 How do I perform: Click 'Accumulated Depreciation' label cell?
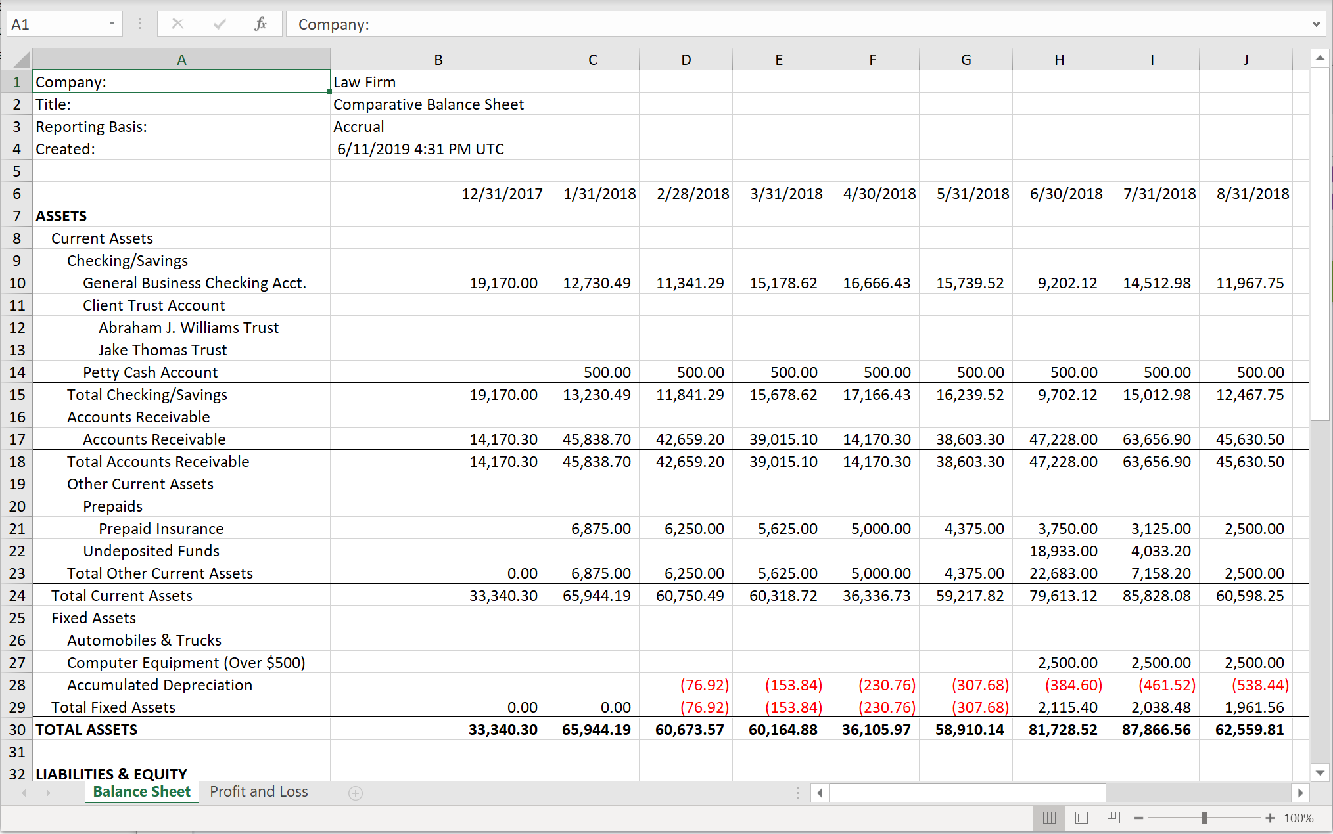[181, 685]
